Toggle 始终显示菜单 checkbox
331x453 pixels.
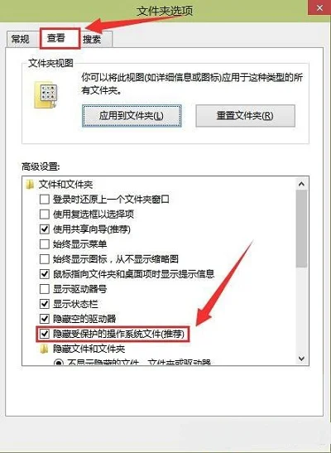[44, 244]
